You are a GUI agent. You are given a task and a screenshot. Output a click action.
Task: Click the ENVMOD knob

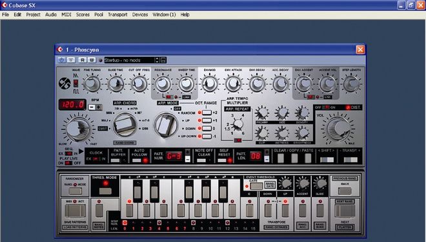[x=210, y=84]
